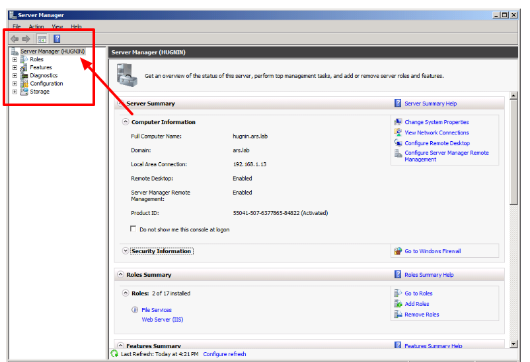The image size is (530, 362).
Task: Click the Roles icon in the tree
Action: (x=24, y=59)
